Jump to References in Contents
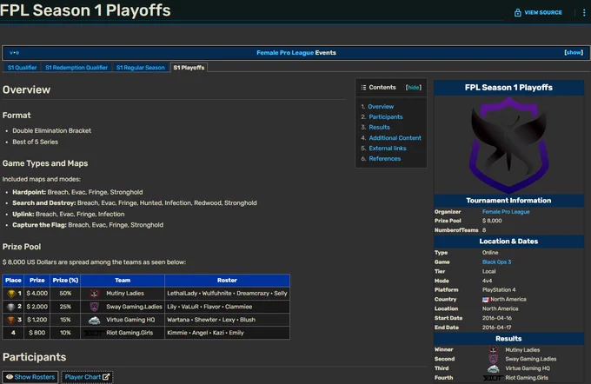Screen dimensions: 591x384 tap(384, 159)
